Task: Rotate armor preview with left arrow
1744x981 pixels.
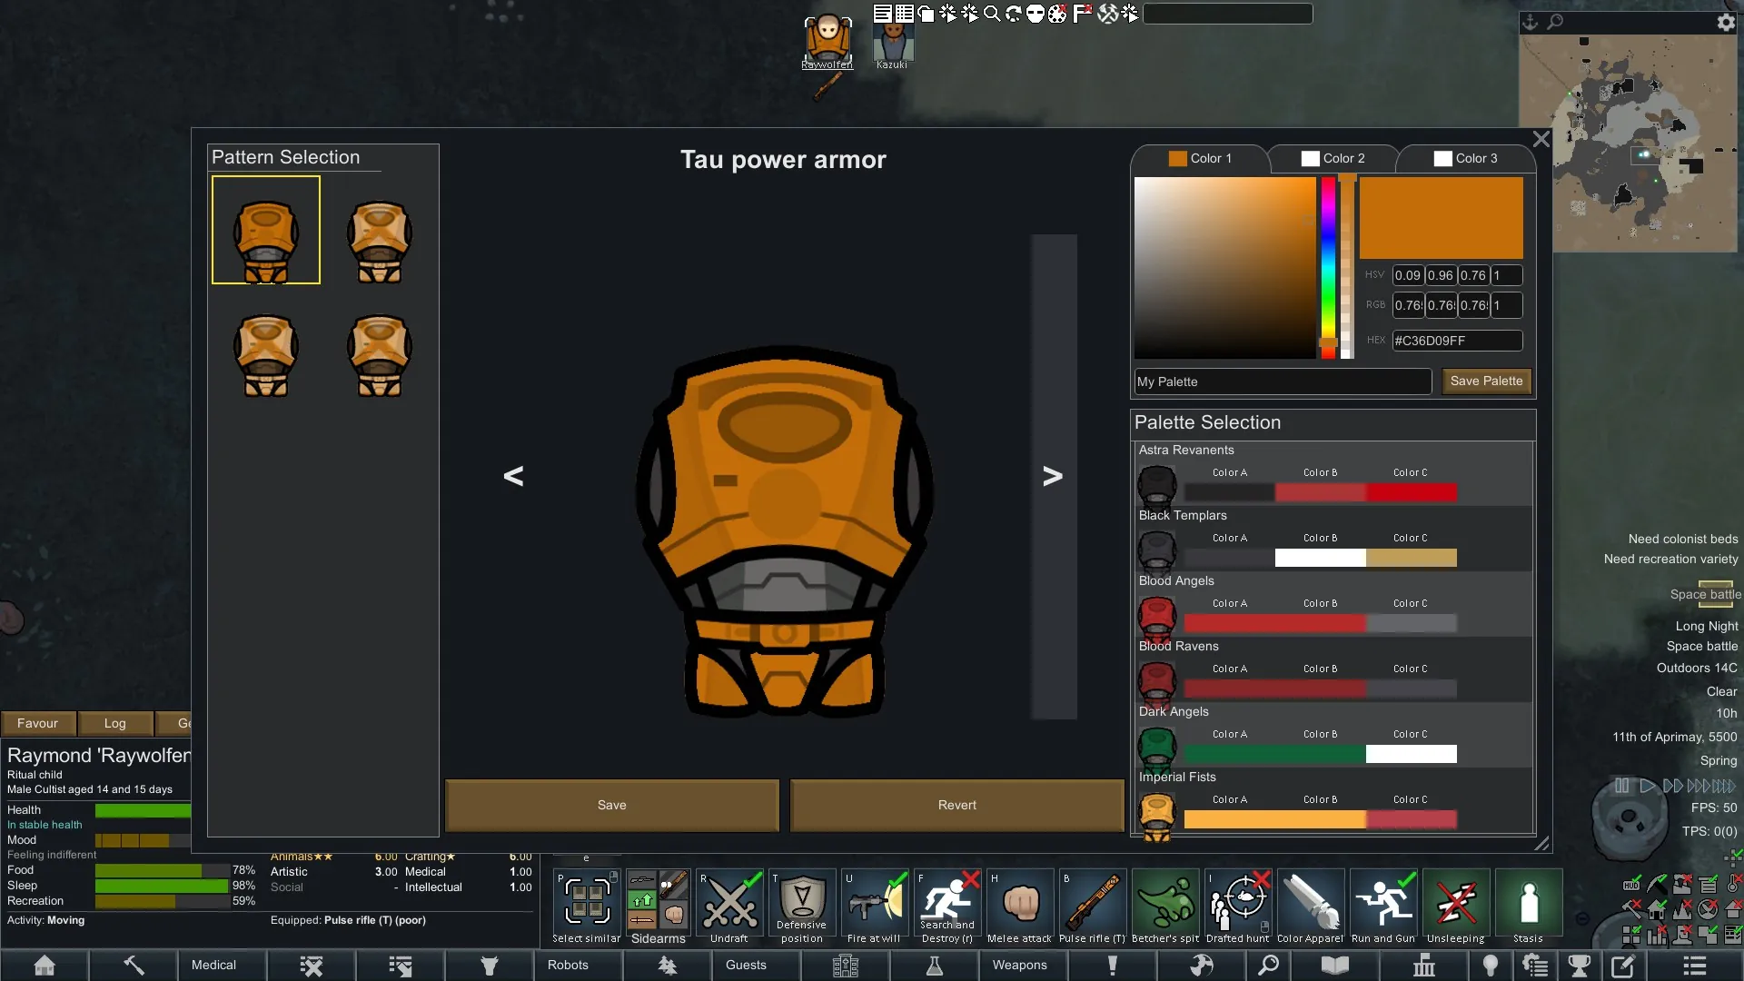Action: [x=513, y=476]
